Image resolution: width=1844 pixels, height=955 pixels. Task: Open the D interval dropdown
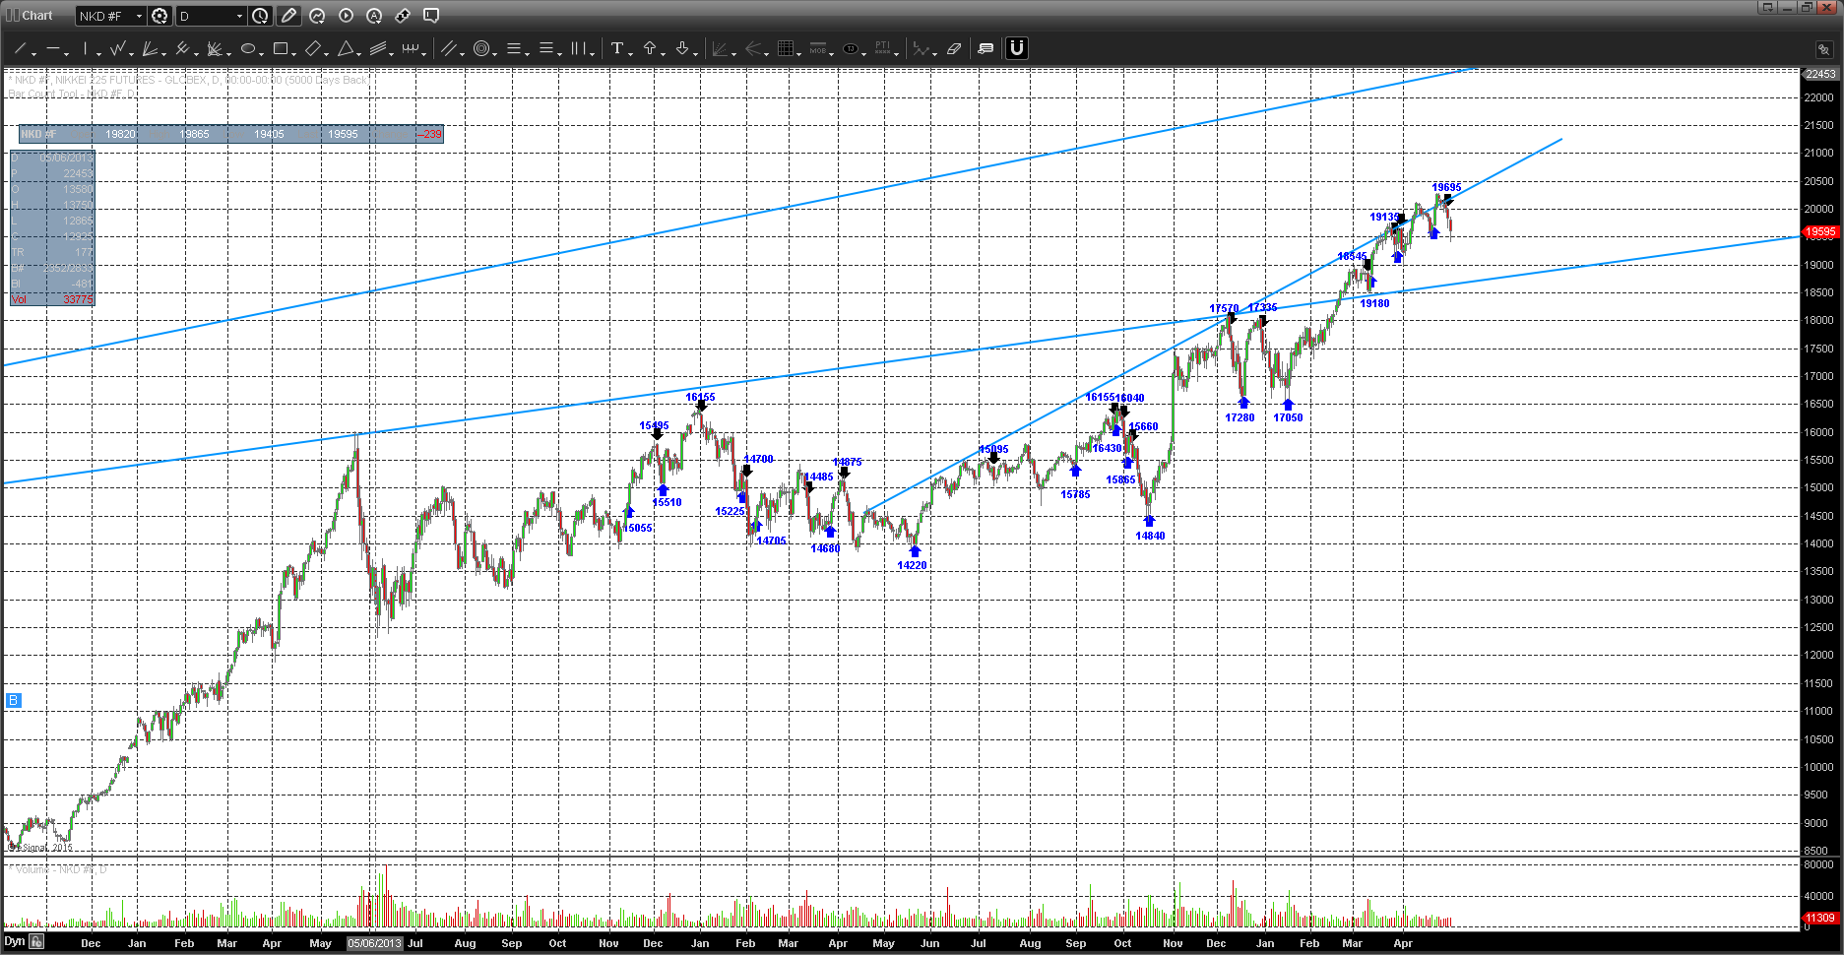point(239,16)
